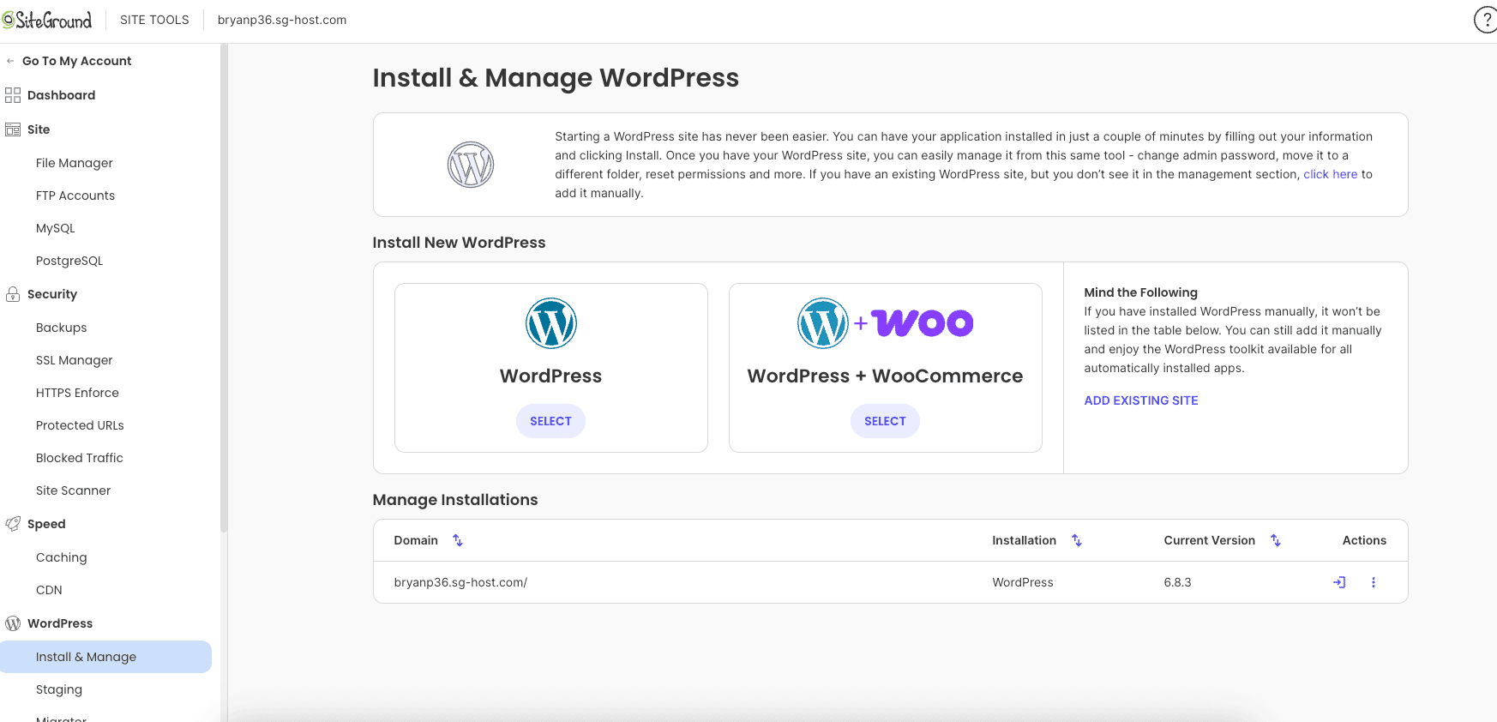
Task: Open MySQL page
Action: click(56, 228)
